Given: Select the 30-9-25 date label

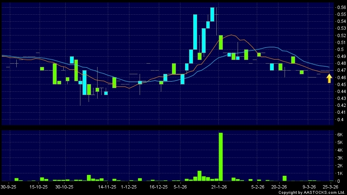Looking at the screenshot, I should click(9, 187).
